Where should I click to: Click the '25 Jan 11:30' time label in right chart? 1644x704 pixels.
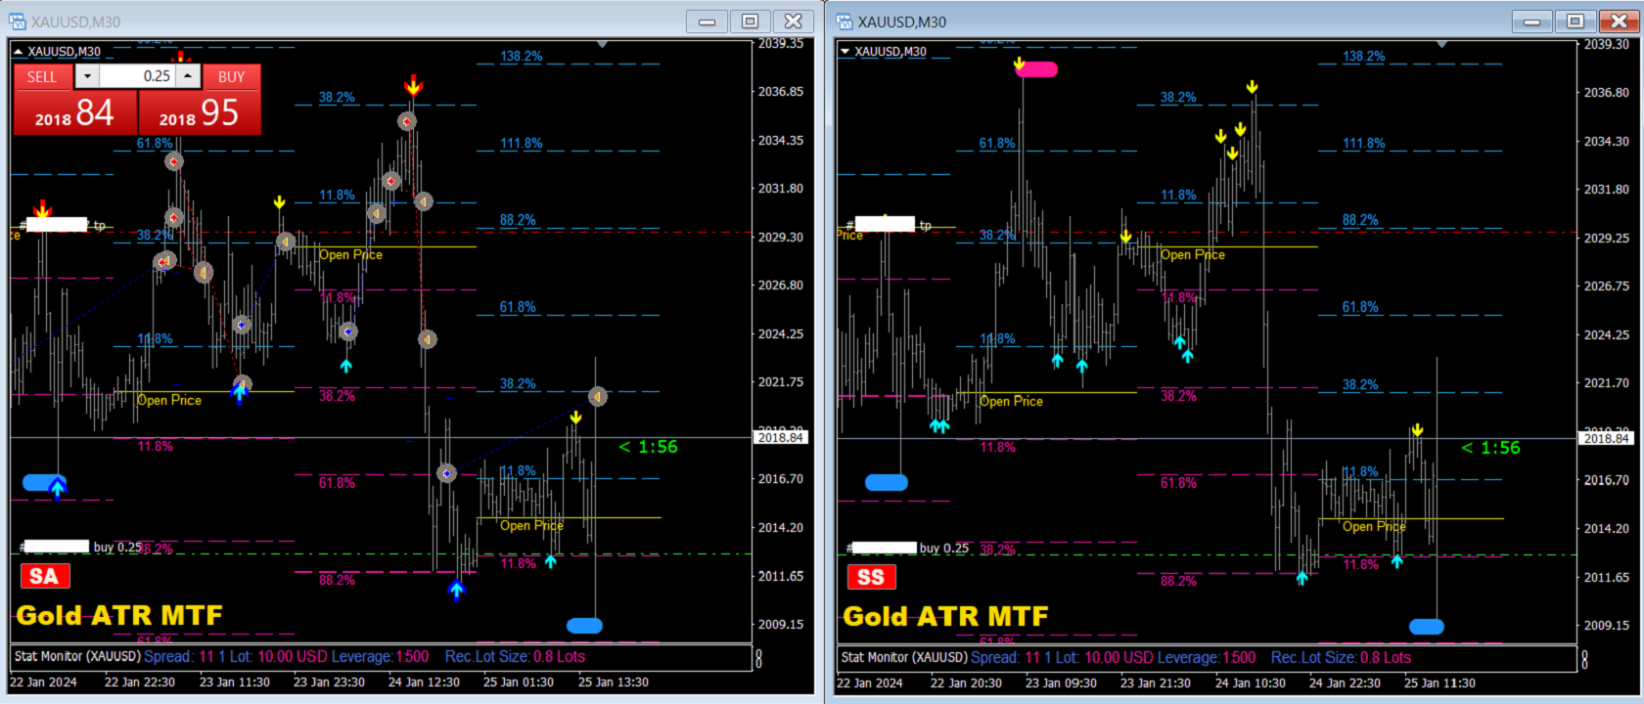click(1439, 683)
